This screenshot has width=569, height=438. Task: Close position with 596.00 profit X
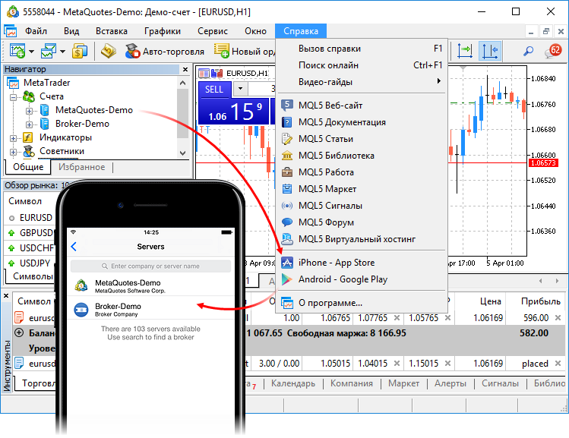tap(558, 318)
